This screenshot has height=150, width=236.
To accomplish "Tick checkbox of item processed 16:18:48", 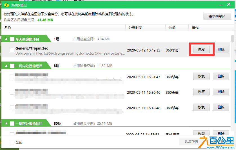I will pos(12,108).
